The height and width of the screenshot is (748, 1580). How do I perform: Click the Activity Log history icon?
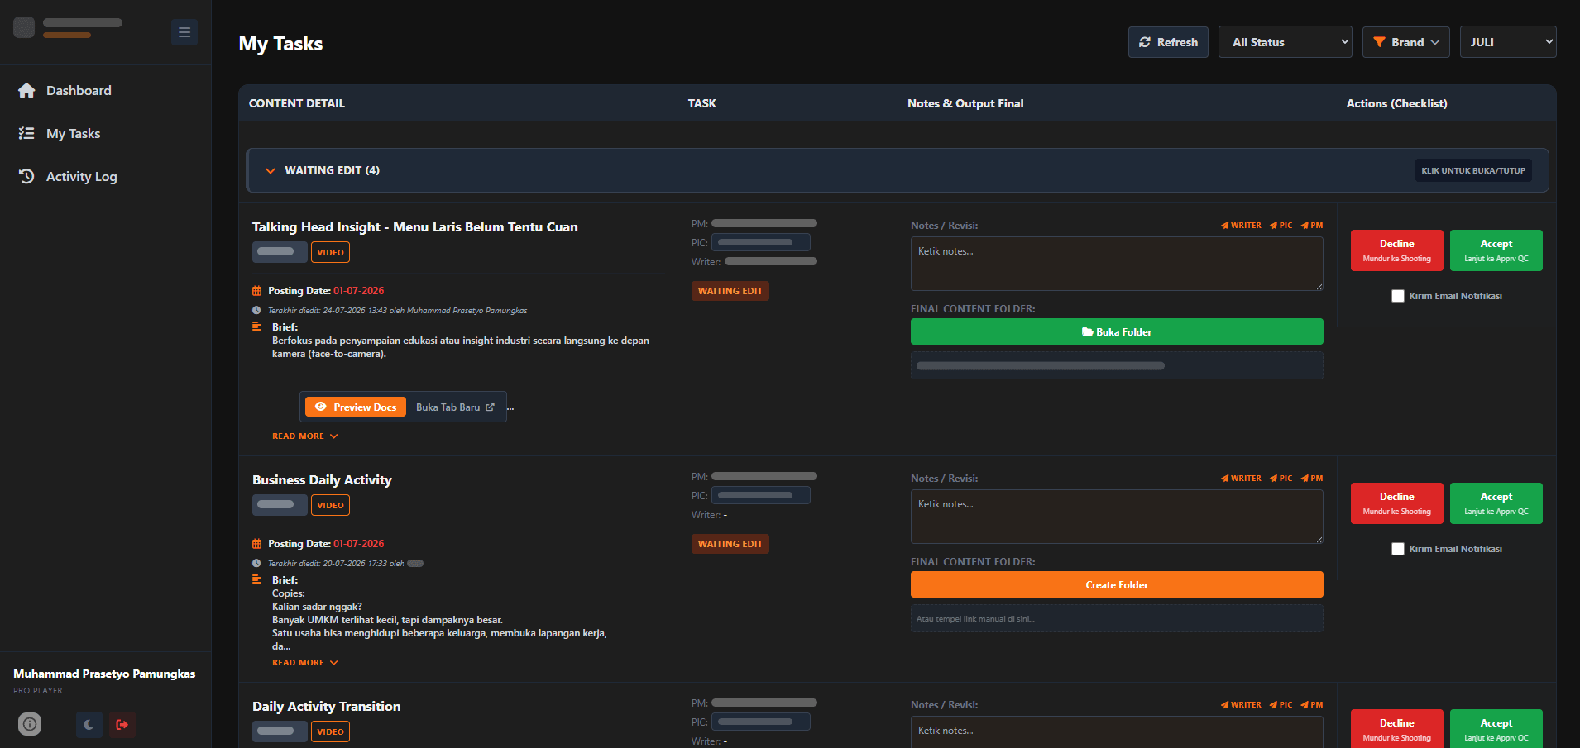26,176
